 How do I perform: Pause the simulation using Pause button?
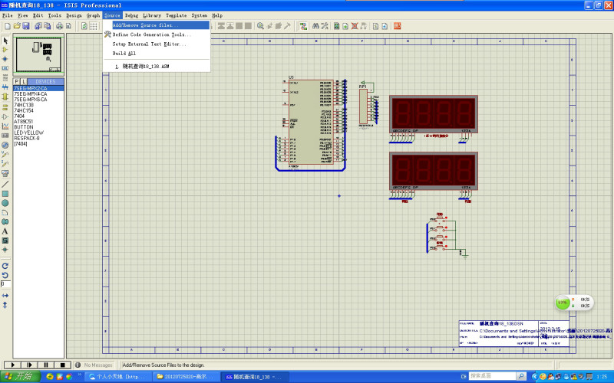tap(45, 365)
